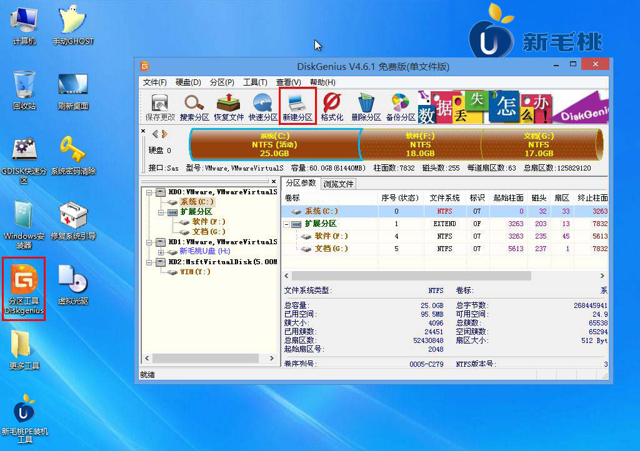Screen dimensions: 640x451
Task: Open the 文件(F) menu
Action: pyautogui.click(x=155, y=82)
